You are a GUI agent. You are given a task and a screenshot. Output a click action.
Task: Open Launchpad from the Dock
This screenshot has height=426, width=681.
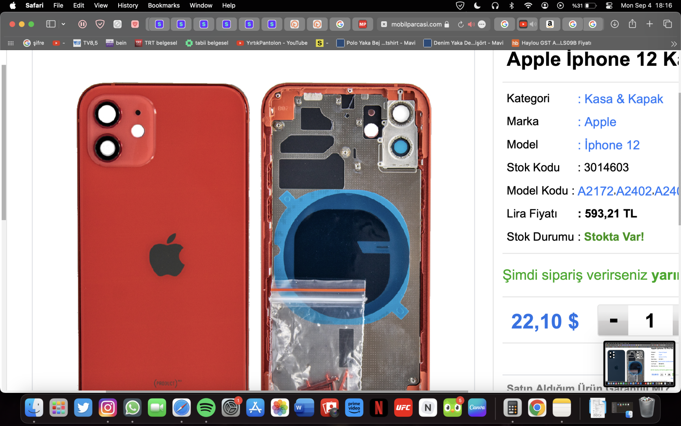(x=59, y=407)
